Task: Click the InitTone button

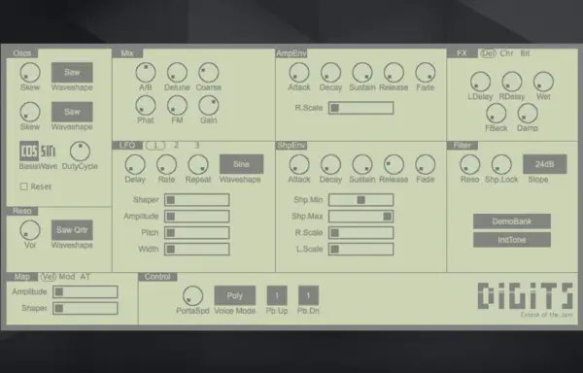Action: coord(512,240)
